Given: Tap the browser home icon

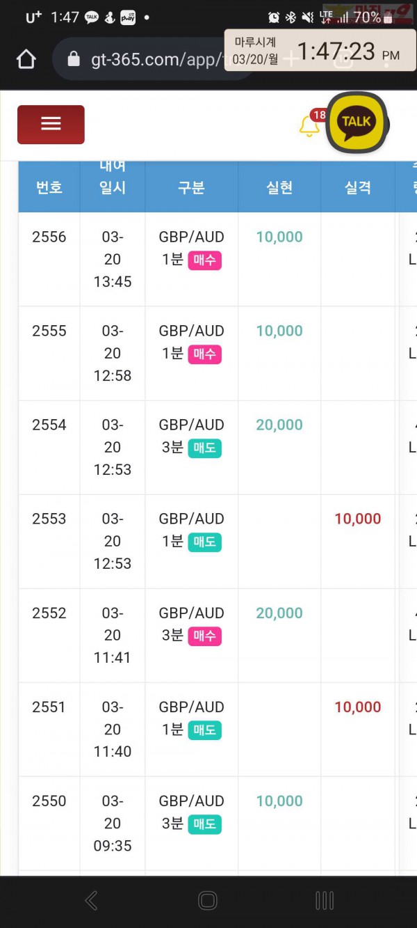Looking at the screenshot, I should pyautogui.click(x=26, y=59).
